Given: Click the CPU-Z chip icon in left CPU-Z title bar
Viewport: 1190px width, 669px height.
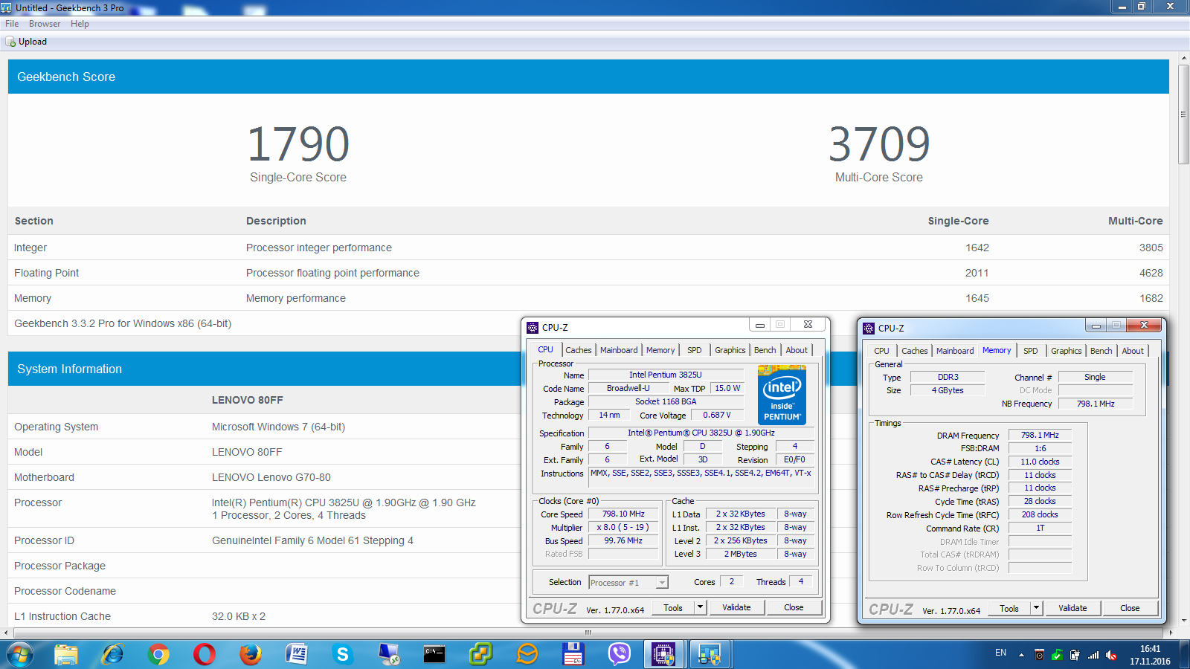Looking at the screenshot, I should [533, 327].
